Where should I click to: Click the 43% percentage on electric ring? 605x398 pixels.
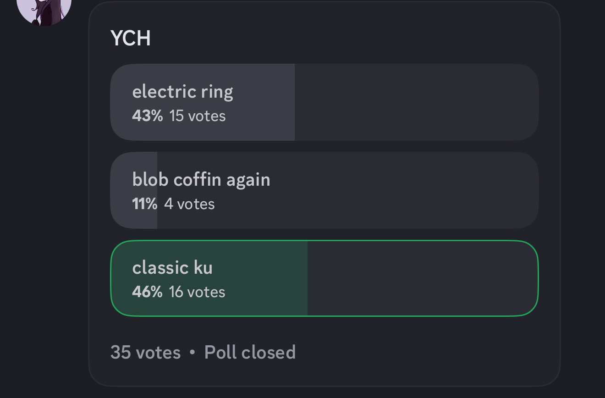pyautogui.click(x=147, y=116)
